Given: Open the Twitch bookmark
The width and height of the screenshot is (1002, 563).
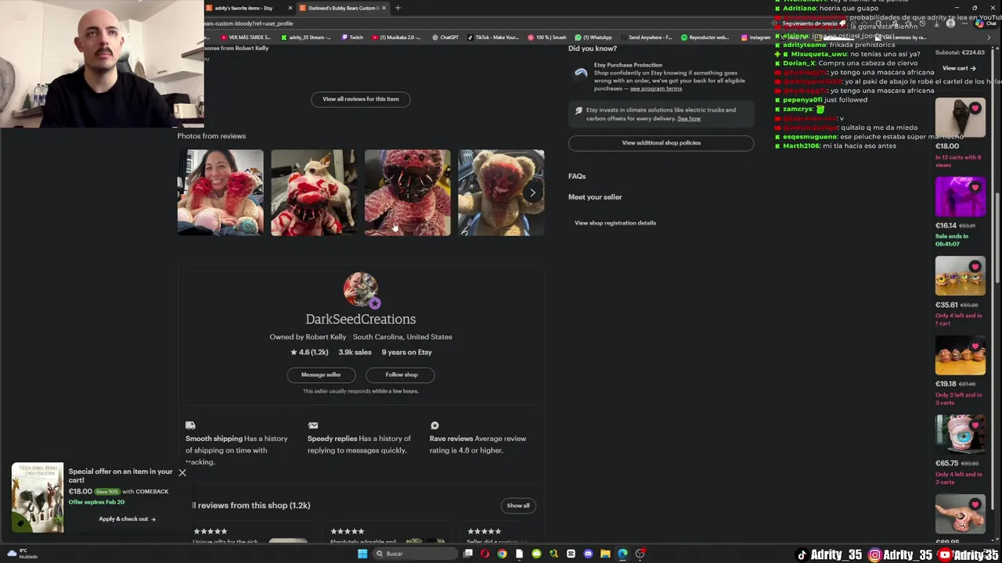Looking at the screenshot, I should coord(352,37).
